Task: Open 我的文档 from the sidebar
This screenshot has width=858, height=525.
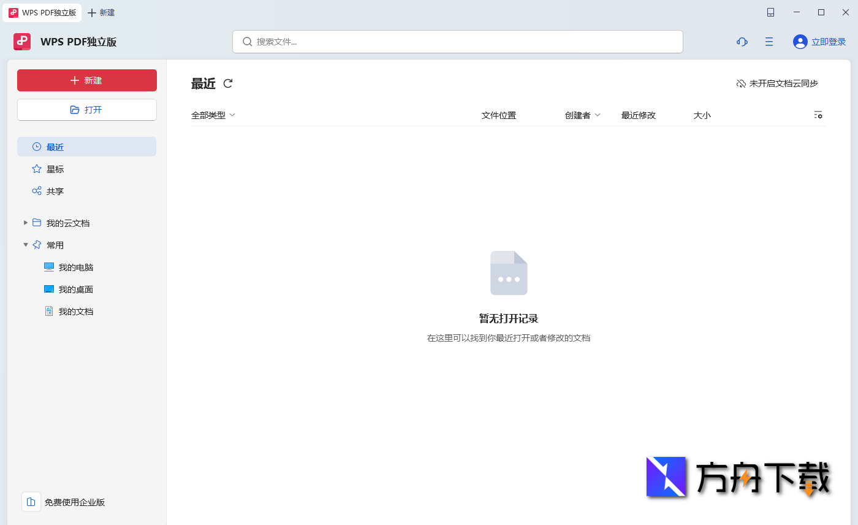Action: click(x=75, y=311)
